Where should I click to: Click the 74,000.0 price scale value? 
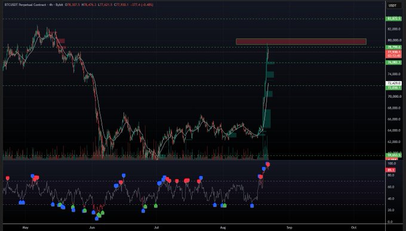(394, 74)
